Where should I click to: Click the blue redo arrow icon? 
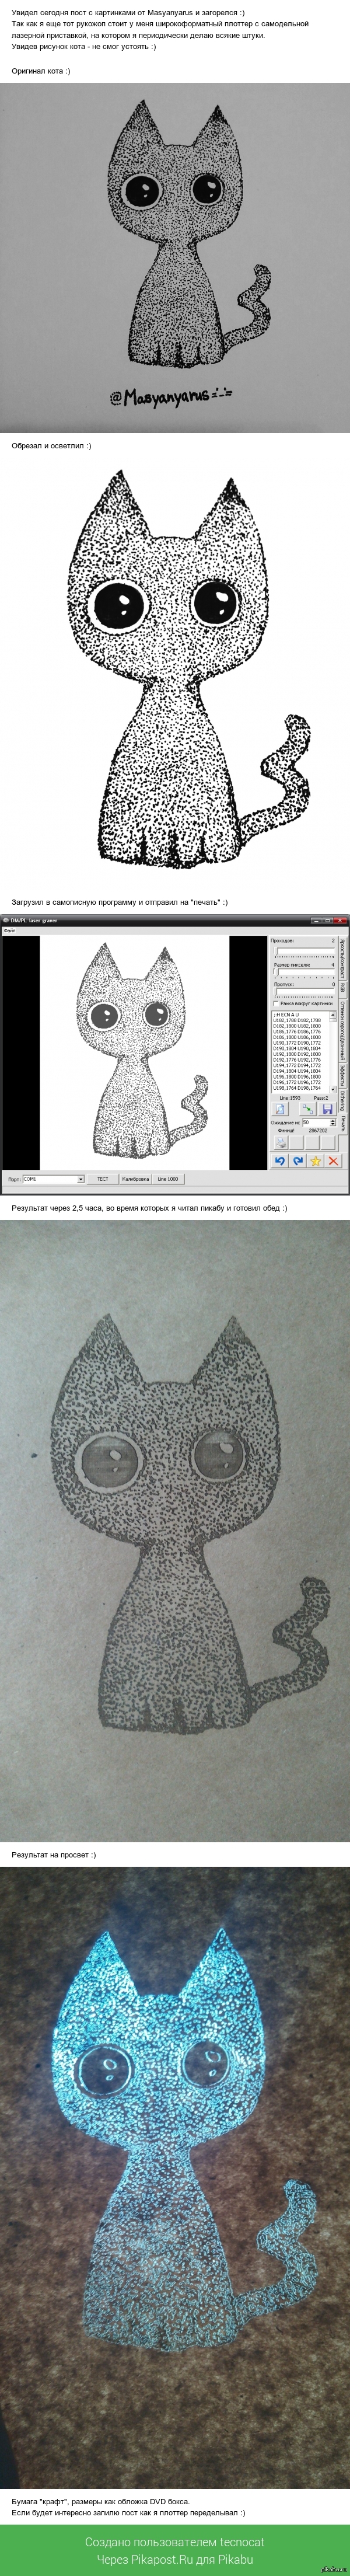point(297,1161)
